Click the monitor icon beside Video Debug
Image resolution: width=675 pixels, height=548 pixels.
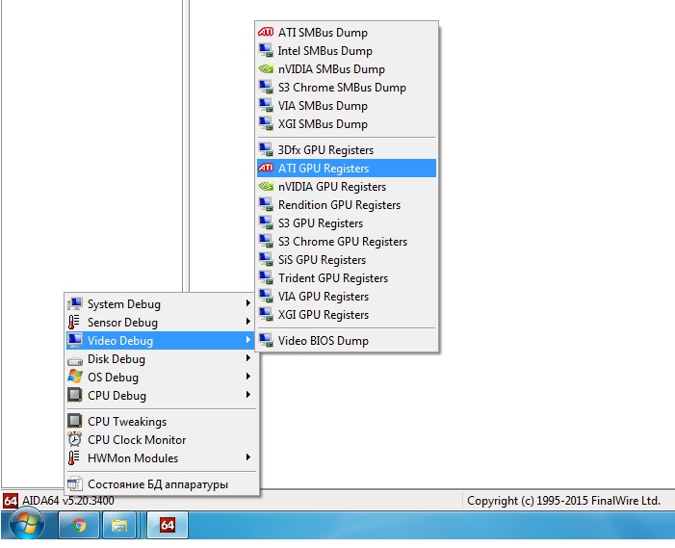click(75, 341)
